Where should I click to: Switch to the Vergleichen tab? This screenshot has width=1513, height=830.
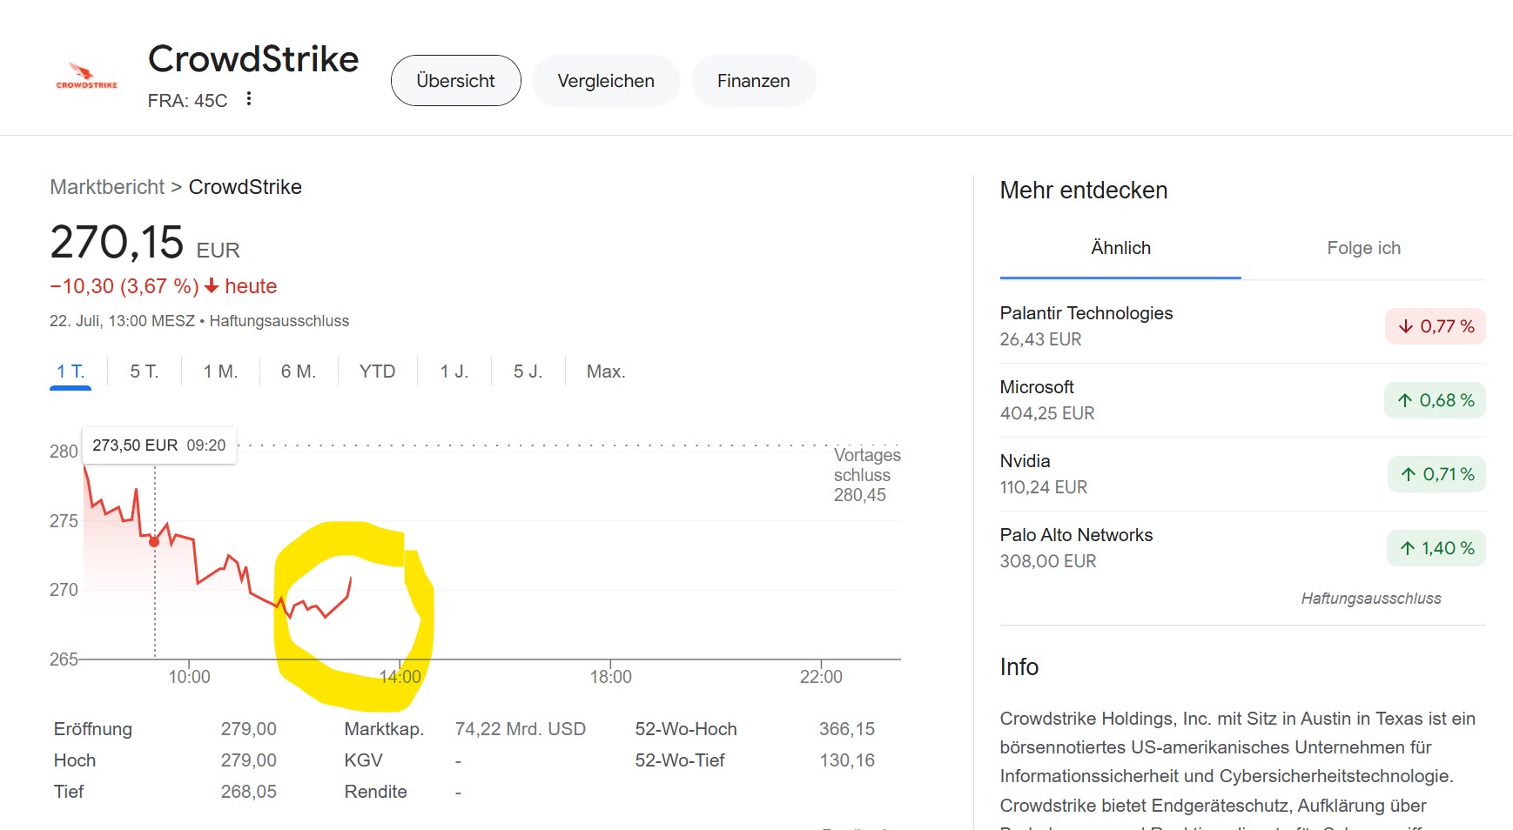(x=606, y=81)
